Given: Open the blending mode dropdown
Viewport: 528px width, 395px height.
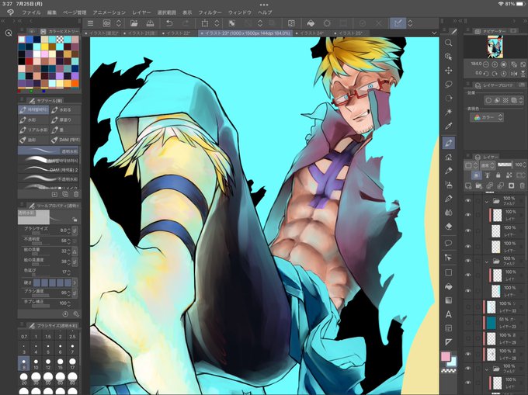Looking at the screenshot, I should tap(488, 165).
